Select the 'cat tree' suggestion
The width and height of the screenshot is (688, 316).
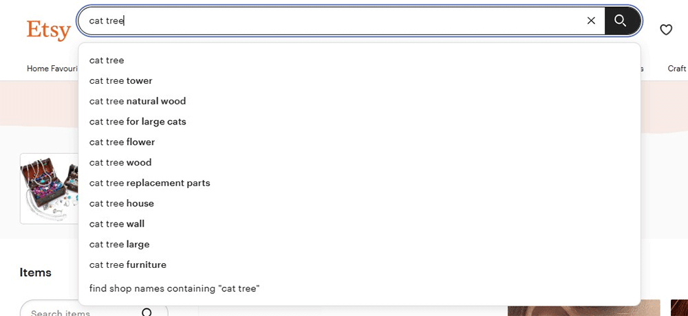point(107,60)
